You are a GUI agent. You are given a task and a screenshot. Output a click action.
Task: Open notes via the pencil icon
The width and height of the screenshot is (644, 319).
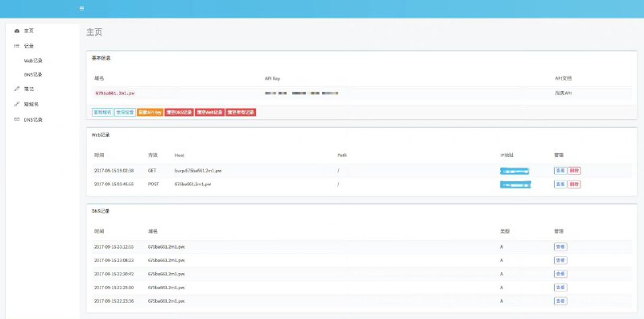[17, 89]
